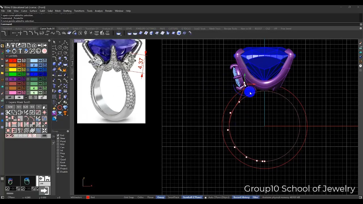Expand the Layers Mask SubD section

[x=7, y=102]
